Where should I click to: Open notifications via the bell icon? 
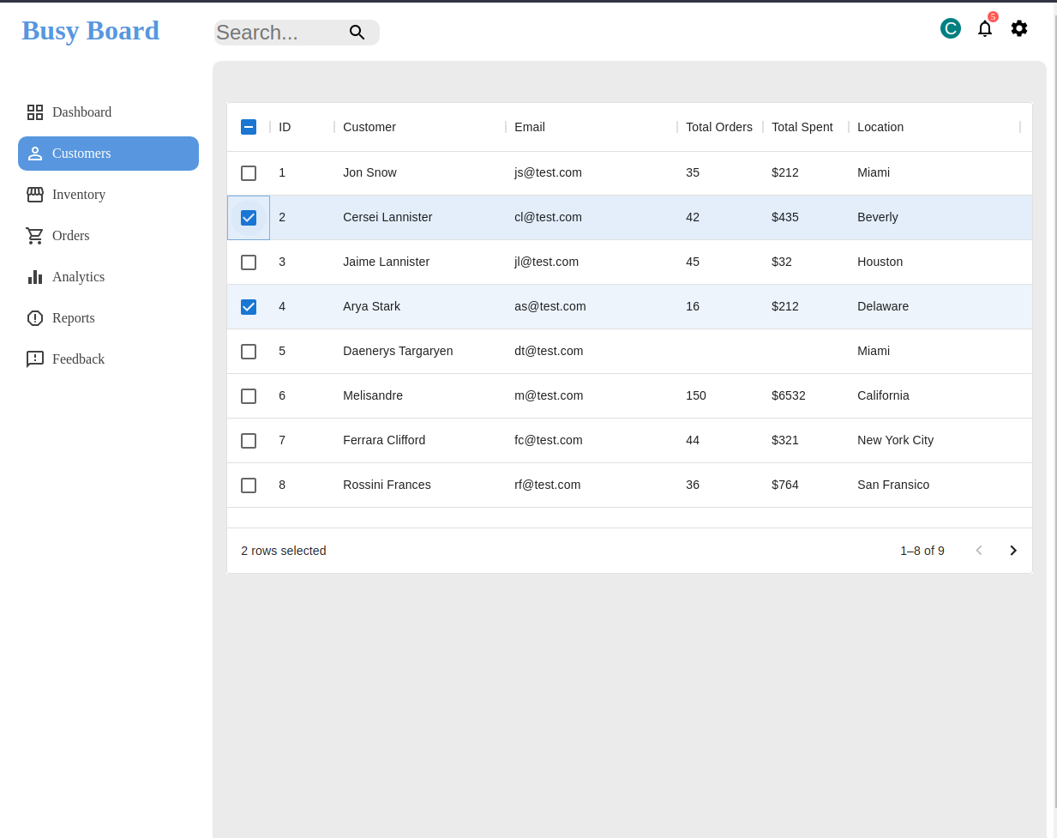click(984, 28)
